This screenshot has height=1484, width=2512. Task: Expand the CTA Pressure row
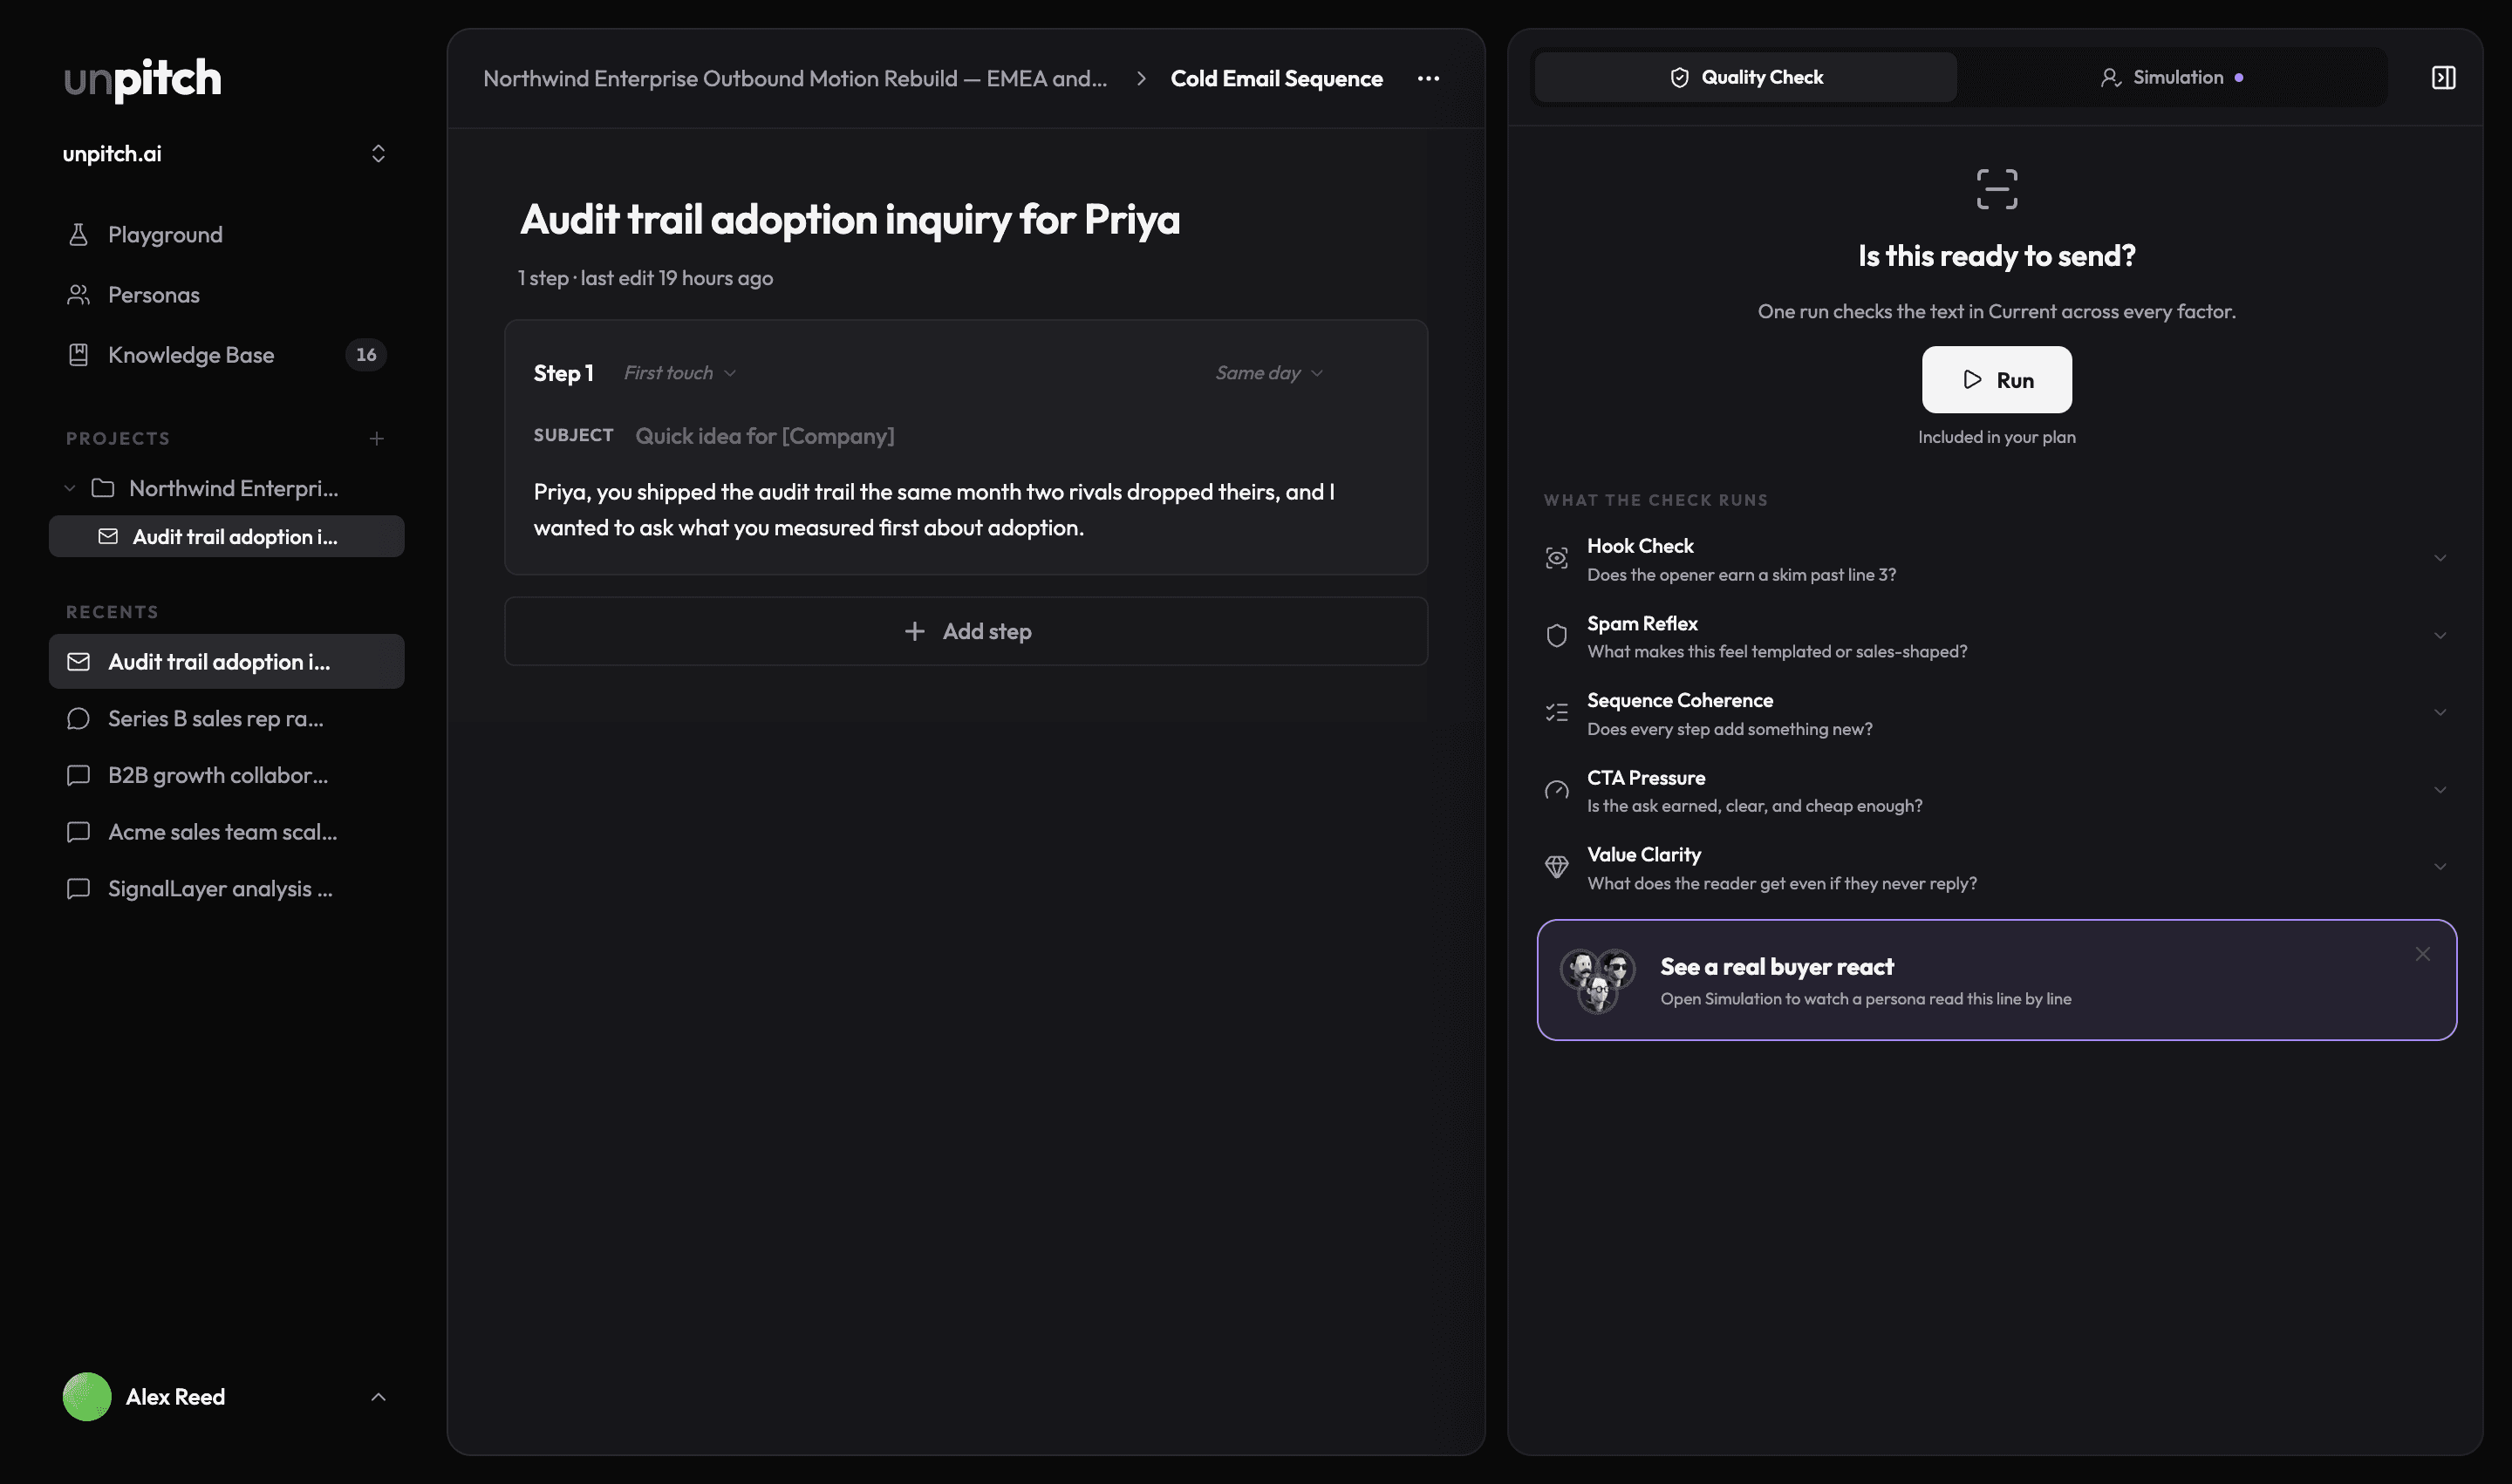coord(1997,790)
